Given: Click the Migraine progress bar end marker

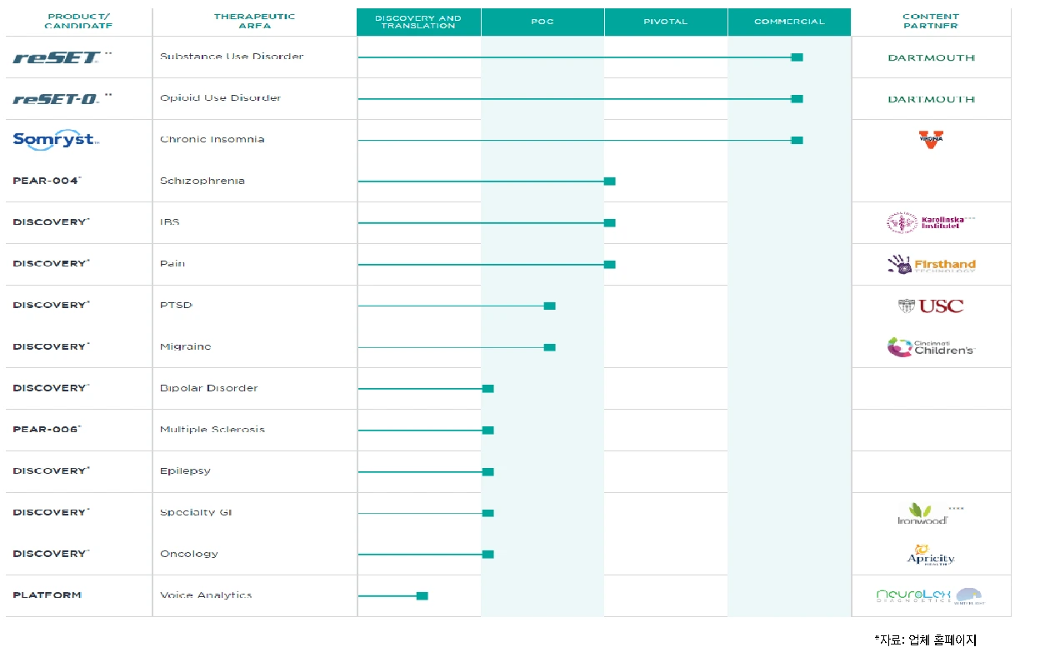Looking at the screenshot, I should pyautogui.click(x=549, y=347).
